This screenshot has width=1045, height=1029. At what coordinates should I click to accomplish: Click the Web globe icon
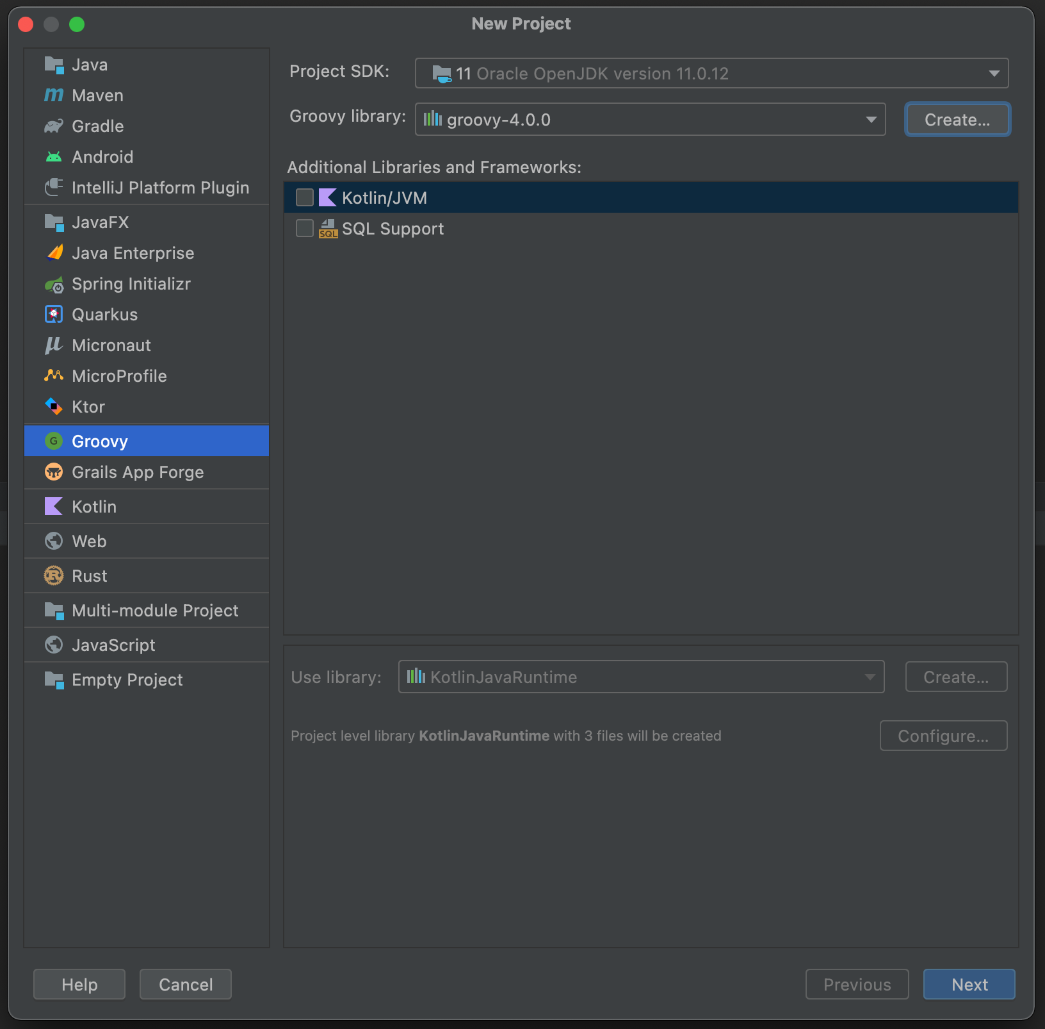point(54,541)
